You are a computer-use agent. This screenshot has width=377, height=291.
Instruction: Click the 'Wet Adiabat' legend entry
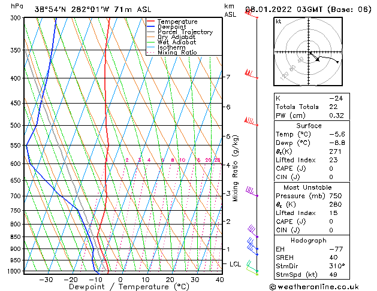point(177,42)
